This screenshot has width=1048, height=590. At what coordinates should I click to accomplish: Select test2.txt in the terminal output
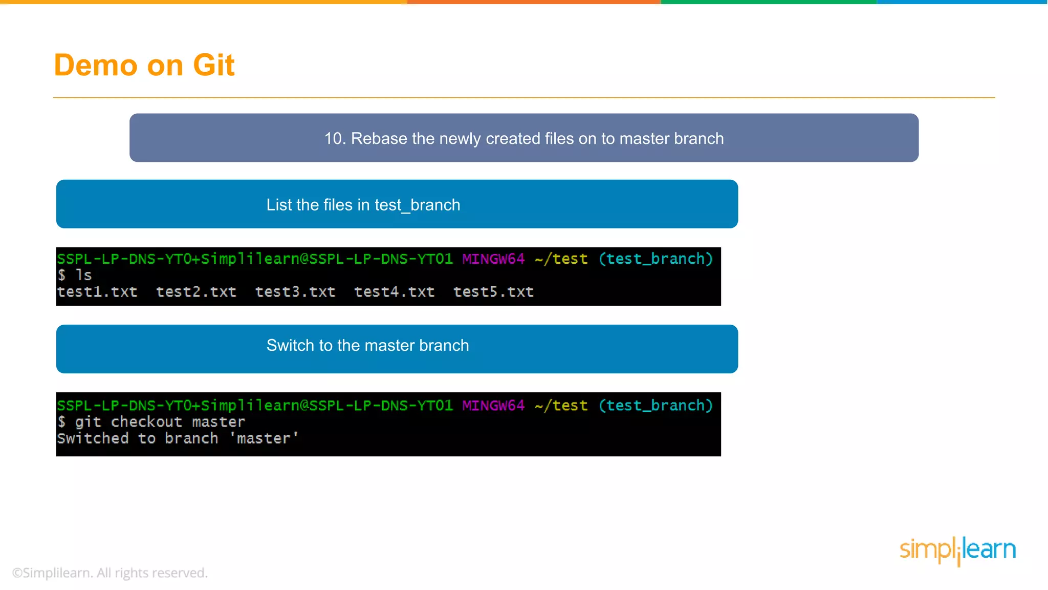tap(196, 292)
